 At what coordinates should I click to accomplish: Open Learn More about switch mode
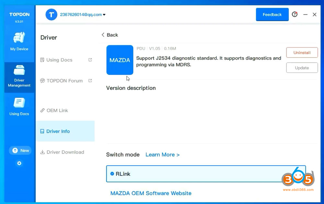(162, 155)
